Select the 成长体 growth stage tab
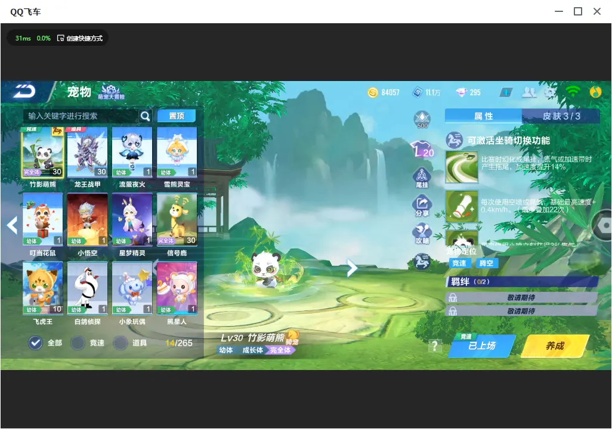Viewport: 612px width, 429px height. coord(252,350)
